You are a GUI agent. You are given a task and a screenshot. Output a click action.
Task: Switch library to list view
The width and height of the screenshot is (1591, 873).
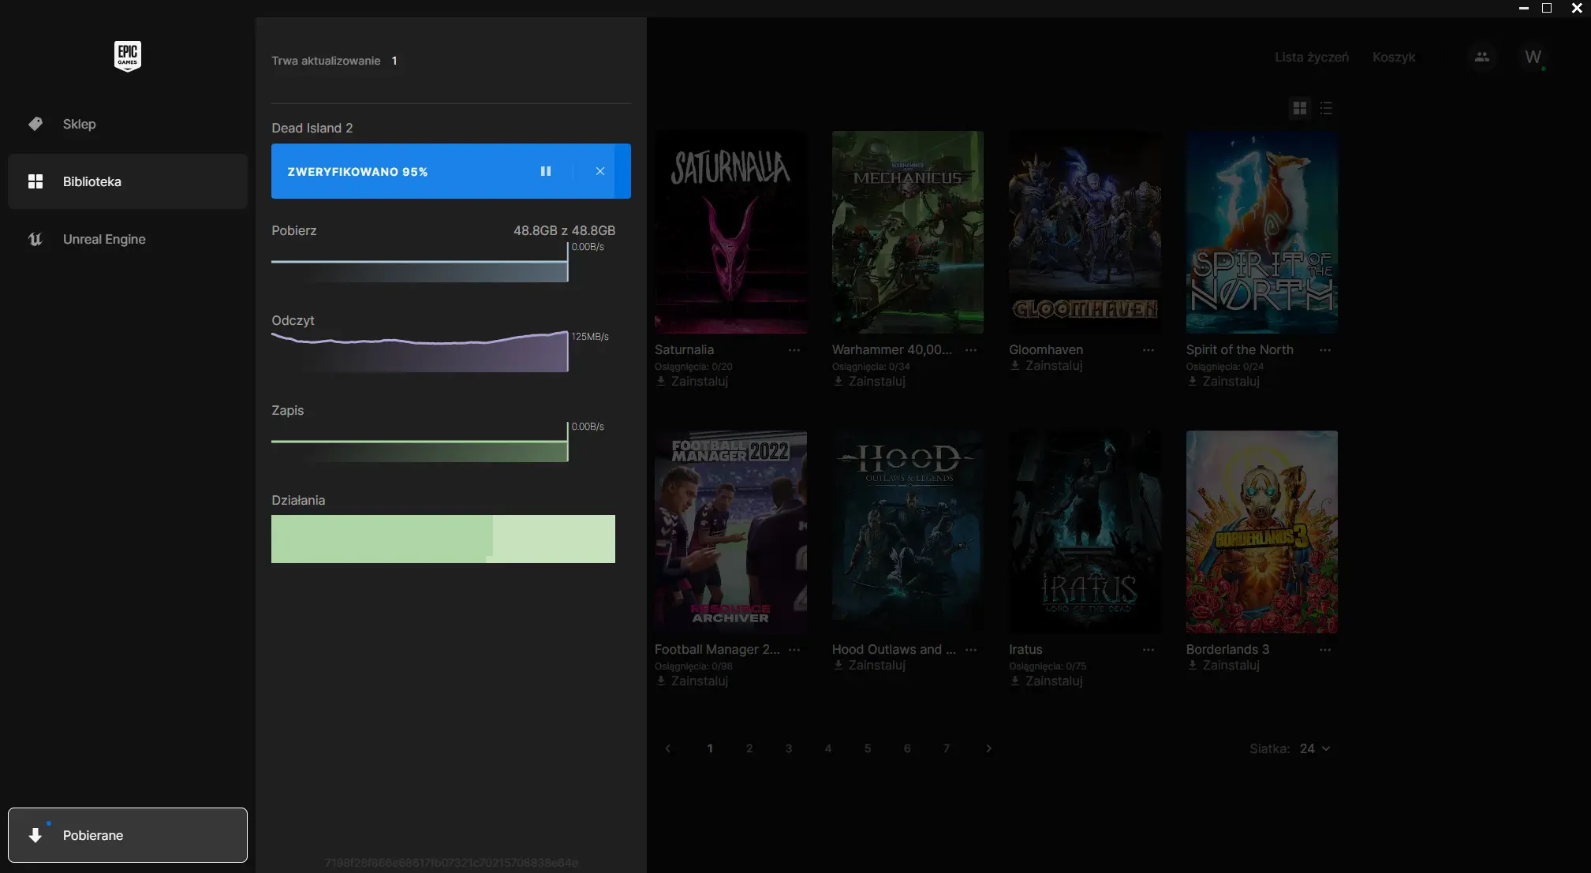pyautogui.click(x=1326, y=108)
